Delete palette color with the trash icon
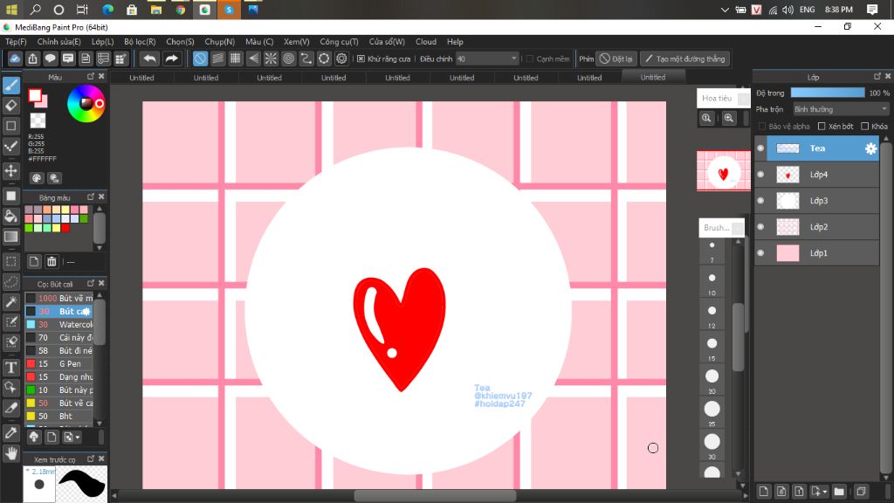 pyautogui.click(x=52, y=262)
